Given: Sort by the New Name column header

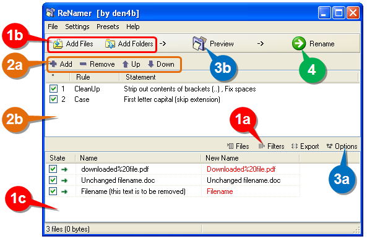Looking at the screenshot, I should tap(250, 158).
